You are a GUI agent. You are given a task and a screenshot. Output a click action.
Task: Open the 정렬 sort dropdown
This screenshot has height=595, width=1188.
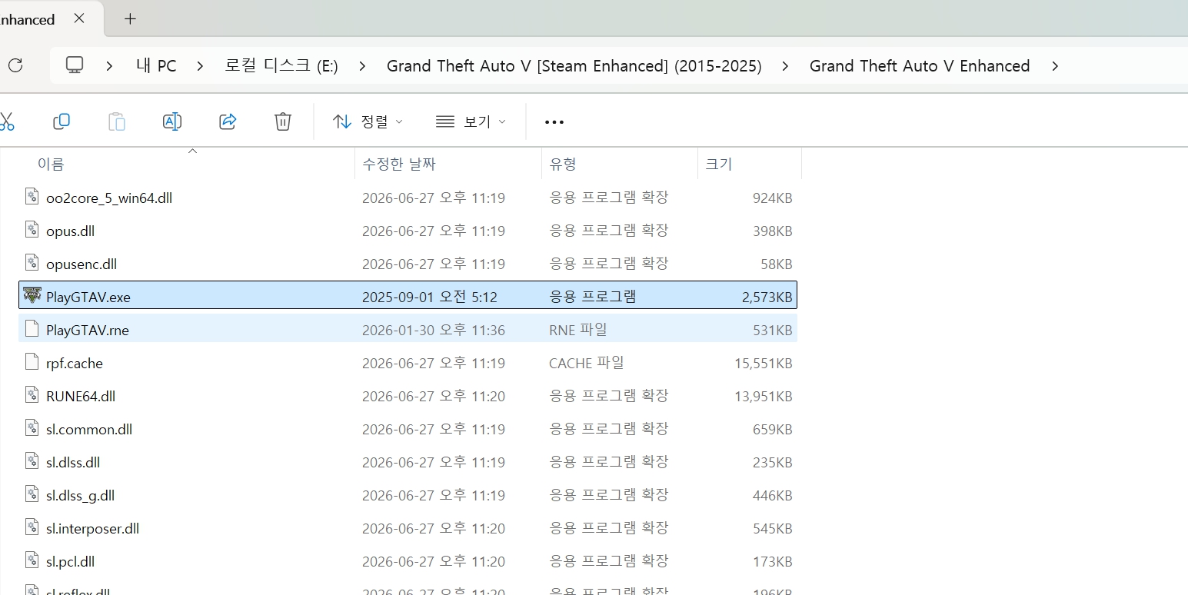tap(368, 121)
